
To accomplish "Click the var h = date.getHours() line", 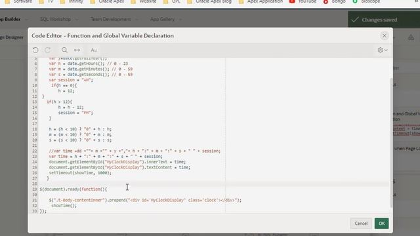I will [88, 64].
